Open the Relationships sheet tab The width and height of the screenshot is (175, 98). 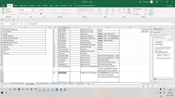click(x=56, y=84)
